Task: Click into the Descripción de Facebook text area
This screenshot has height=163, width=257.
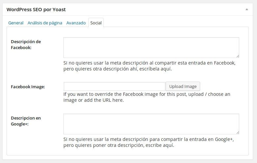Action: [151, 47]
